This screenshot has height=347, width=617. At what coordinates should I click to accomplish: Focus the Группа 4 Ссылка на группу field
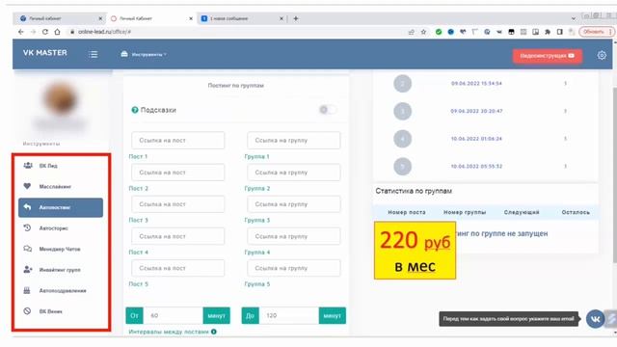pyautogui.click(x=293, y=236)
